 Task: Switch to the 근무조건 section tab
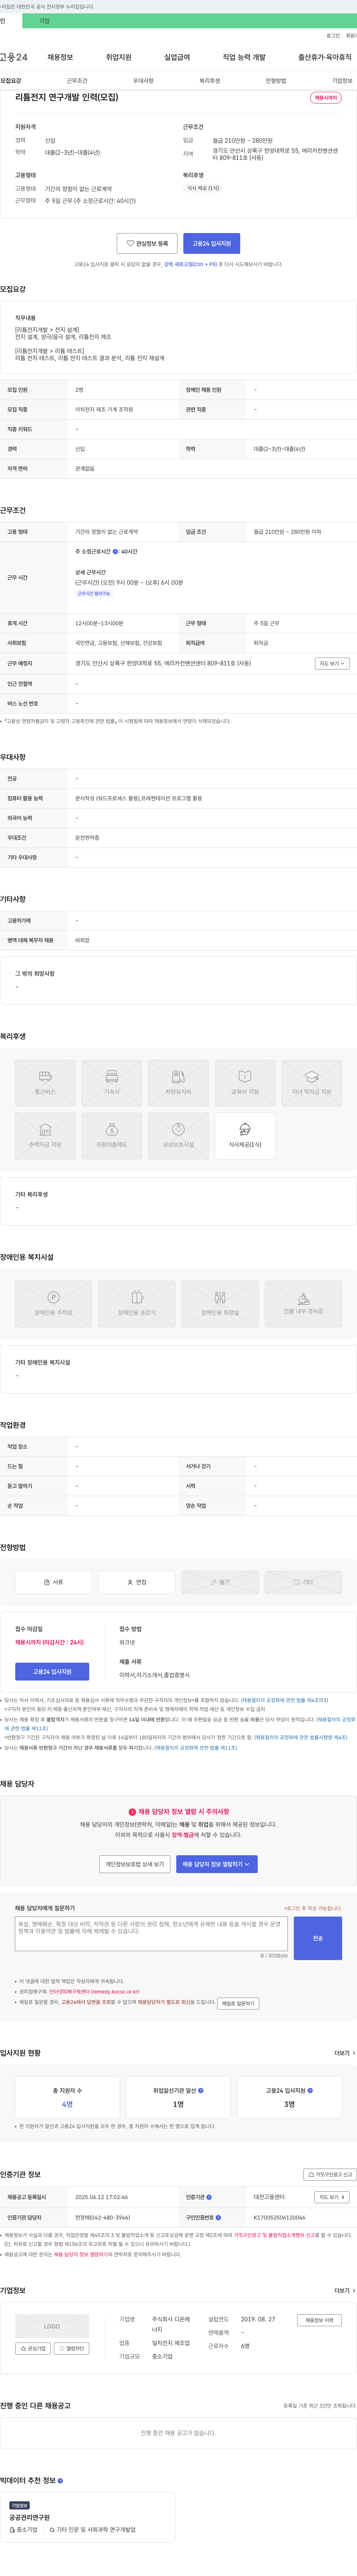(77, 81)
